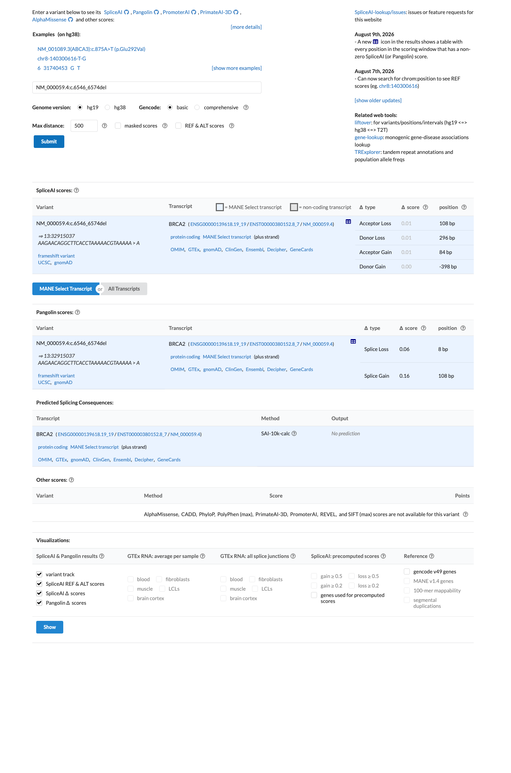Viewport: 511px width, 773px height.
Task: Check genes used for precomputed scores
Action: click(x=314, y=595)
